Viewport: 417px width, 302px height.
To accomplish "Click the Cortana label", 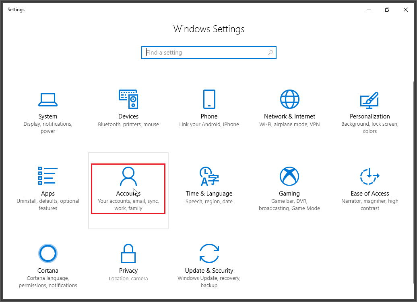I will pyautogui.click(x=48, y=271).
